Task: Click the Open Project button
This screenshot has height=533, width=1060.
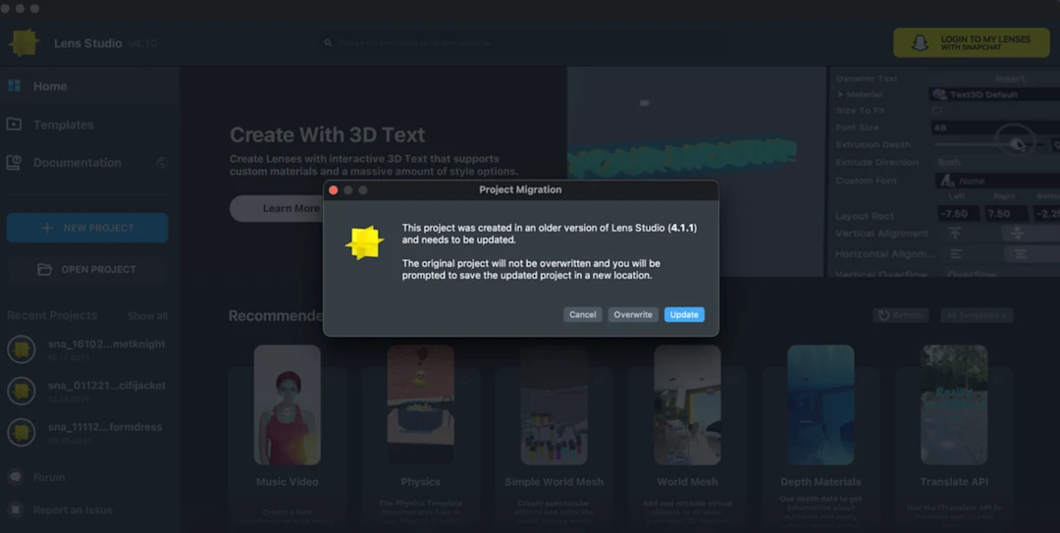Action: click(87, 269)
